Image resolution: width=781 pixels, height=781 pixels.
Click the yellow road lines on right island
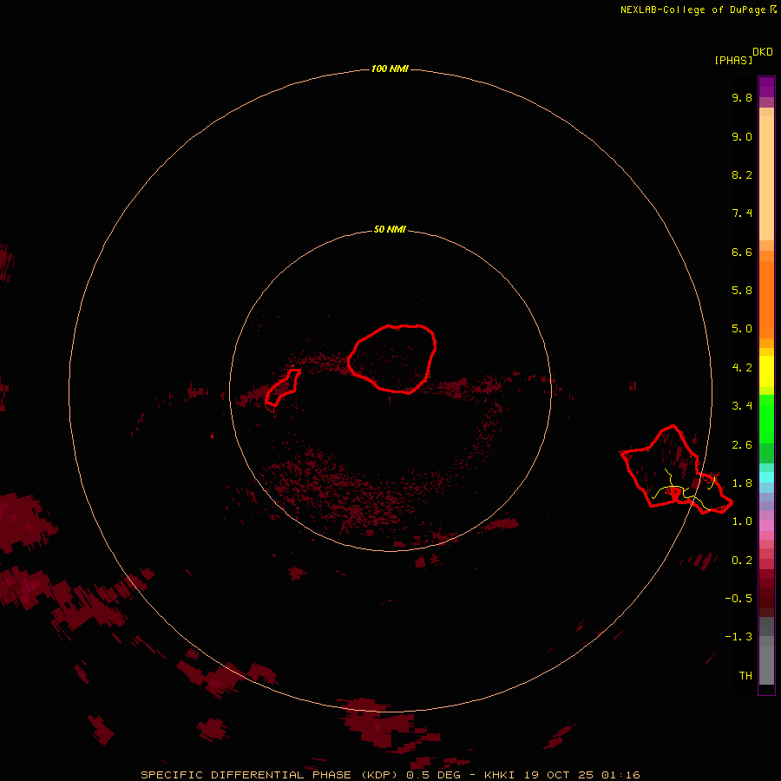tap(682, 490)
